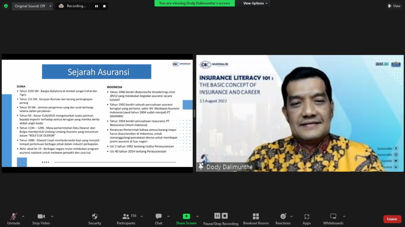Click 'INSURANCE LITERACY 101 :' in the video
This screenshot has width=405, height=227.
[236, 78]
